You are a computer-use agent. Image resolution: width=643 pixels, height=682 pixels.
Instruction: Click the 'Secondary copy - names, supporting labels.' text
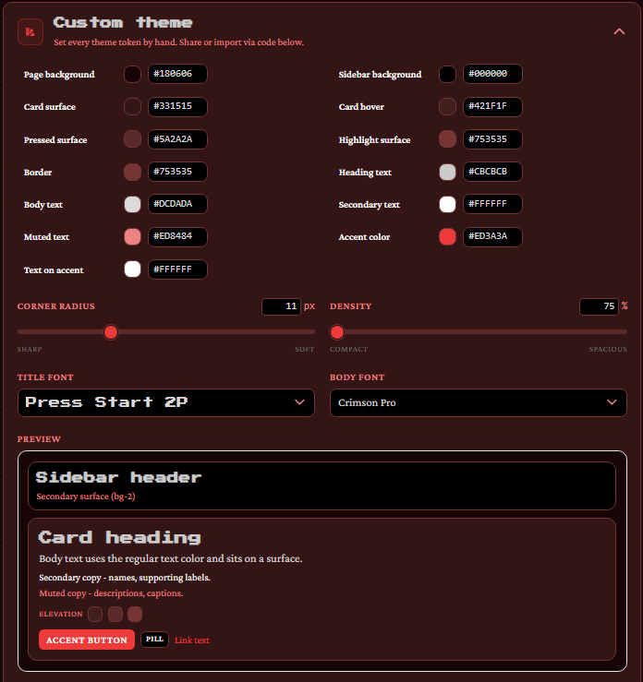[x=125, y=578]
